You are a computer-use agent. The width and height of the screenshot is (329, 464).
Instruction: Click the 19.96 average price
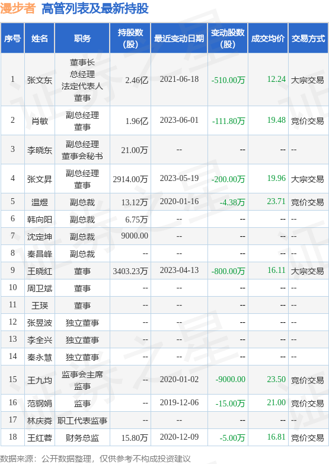(276, 178)
